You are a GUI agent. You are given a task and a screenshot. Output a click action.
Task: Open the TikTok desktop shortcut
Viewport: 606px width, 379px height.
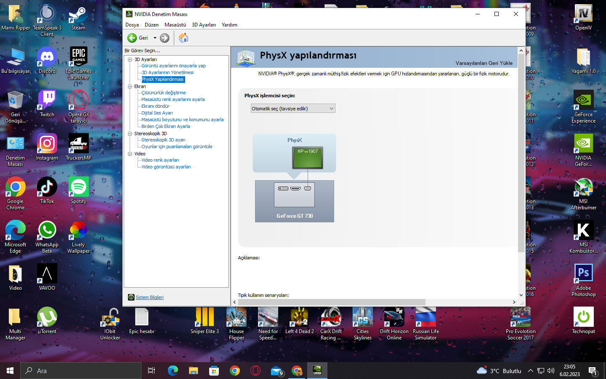[x=47, y=191]
